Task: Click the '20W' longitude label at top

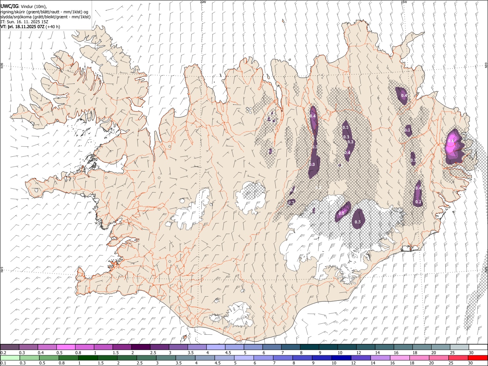Action: [203, 2]
